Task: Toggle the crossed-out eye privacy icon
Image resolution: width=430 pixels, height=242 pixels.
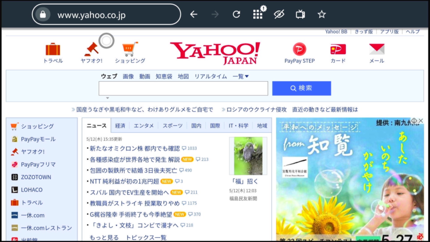Action: 278,15
